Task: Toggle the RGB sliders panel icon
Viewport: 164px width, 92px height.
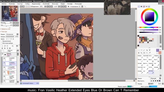Action: point(141,7)
